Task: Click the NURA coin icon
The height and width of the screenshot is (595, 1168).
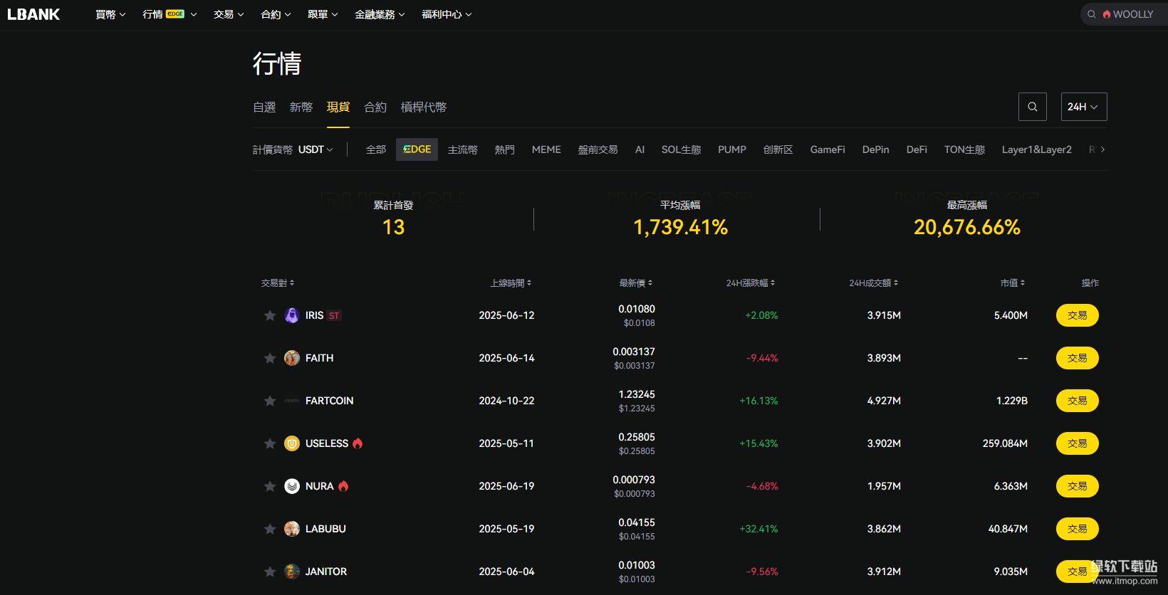Action: (x=292, y=486)
